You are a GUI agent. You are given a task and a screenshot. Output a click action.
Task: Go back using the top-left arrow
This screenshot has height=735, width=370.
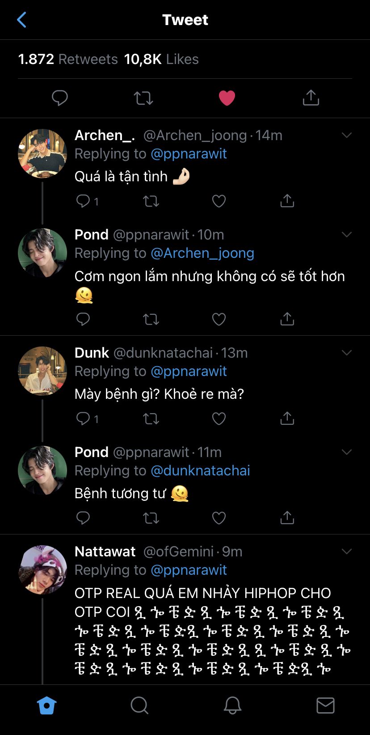click(x=21, y=20)
